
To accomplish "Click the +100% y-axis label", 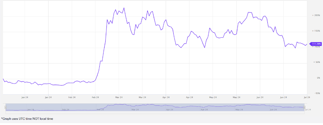I will tap(316, 47).
